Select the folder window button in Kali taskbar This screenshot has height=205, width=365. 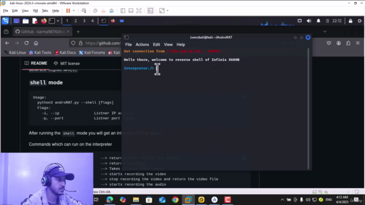pyautogui.click(x=121, y=21)
